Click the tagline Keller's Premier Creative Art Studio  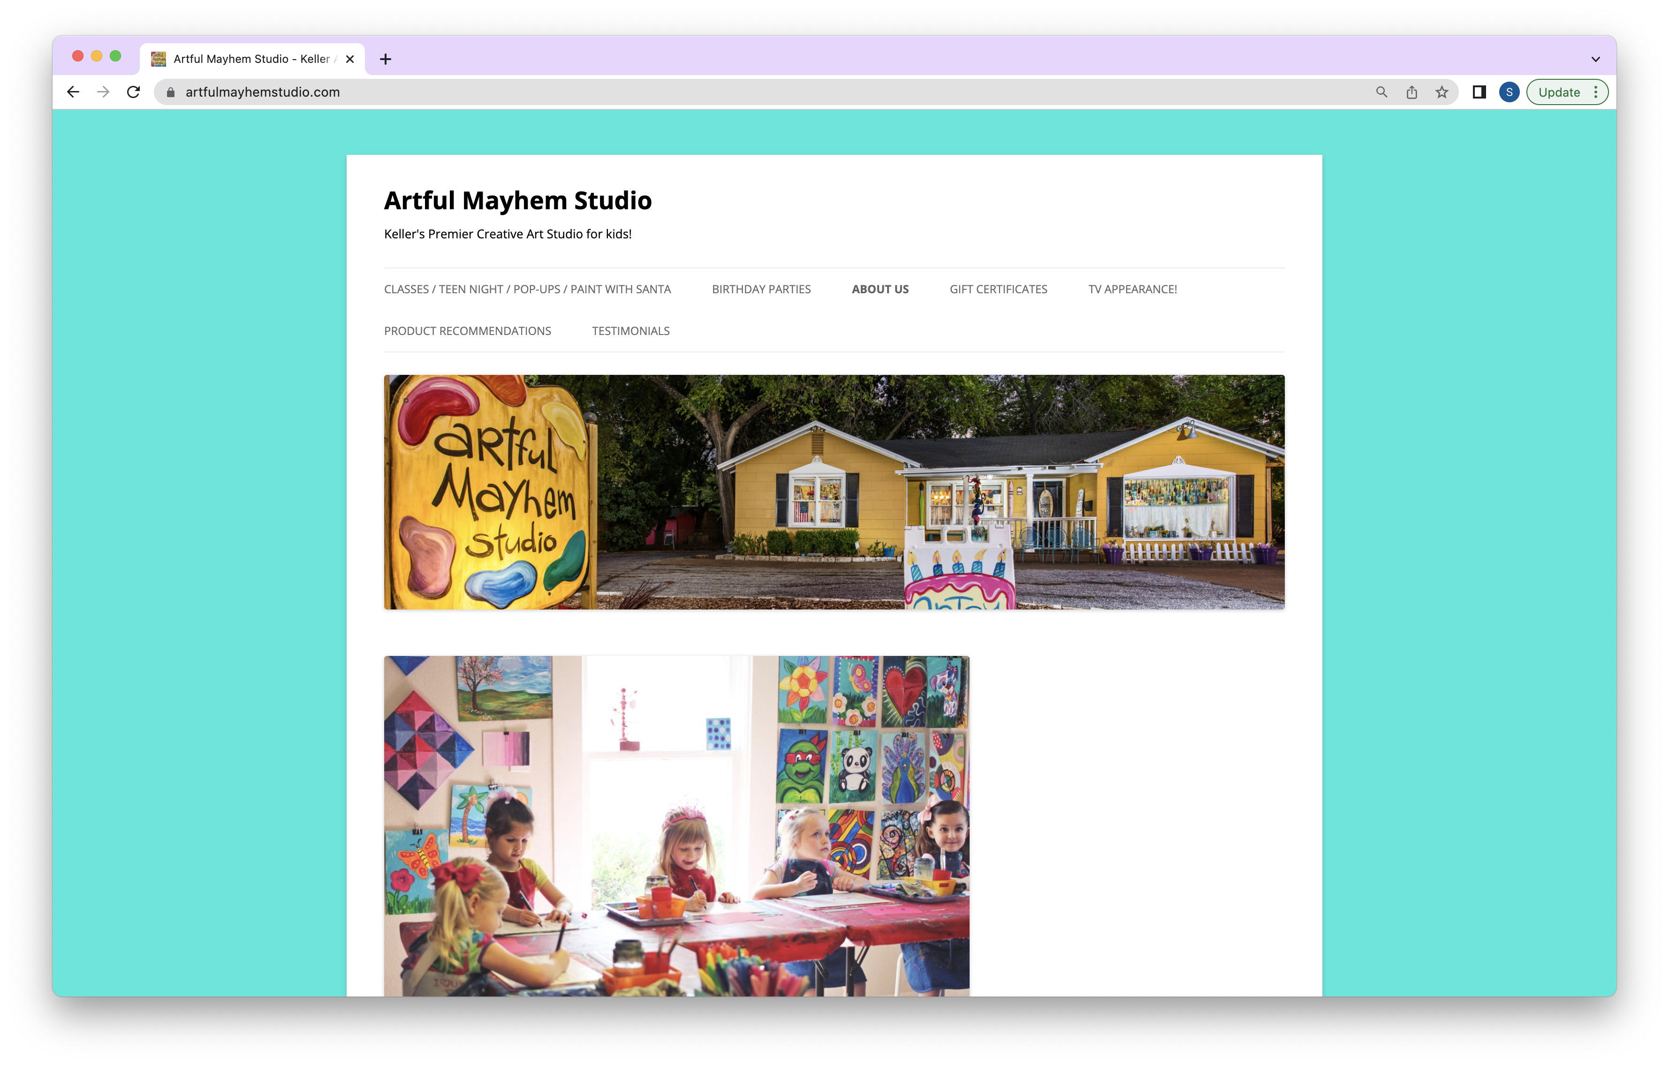point(508,234)
